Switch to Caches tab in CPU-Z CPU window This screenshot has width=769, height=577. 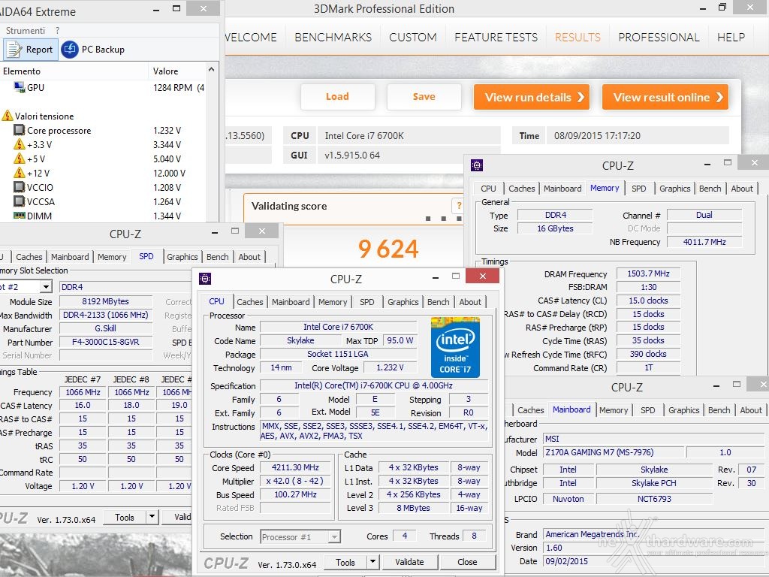click(x=249, y=302)
